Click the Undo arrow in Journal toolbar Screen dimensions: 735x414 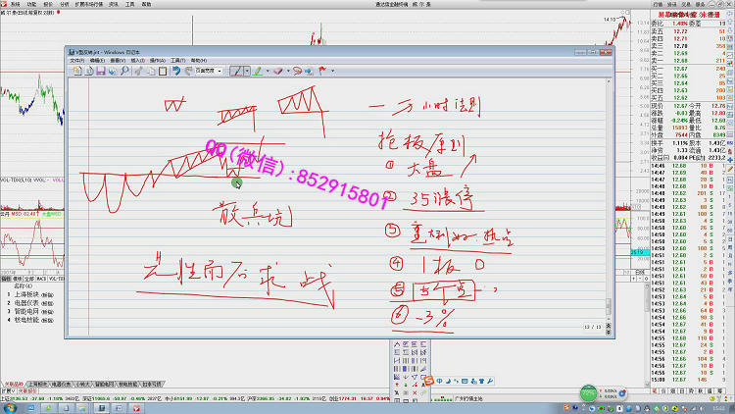pos(175,71)
